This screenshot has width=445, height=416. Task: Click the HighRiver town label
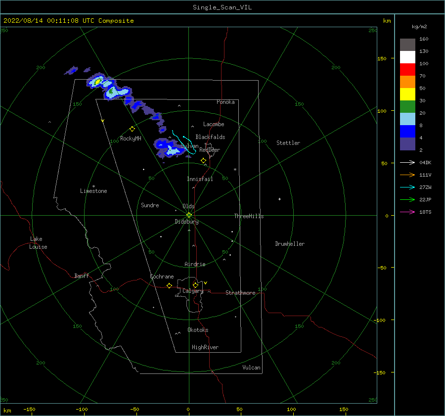click(x=205, y=347)
